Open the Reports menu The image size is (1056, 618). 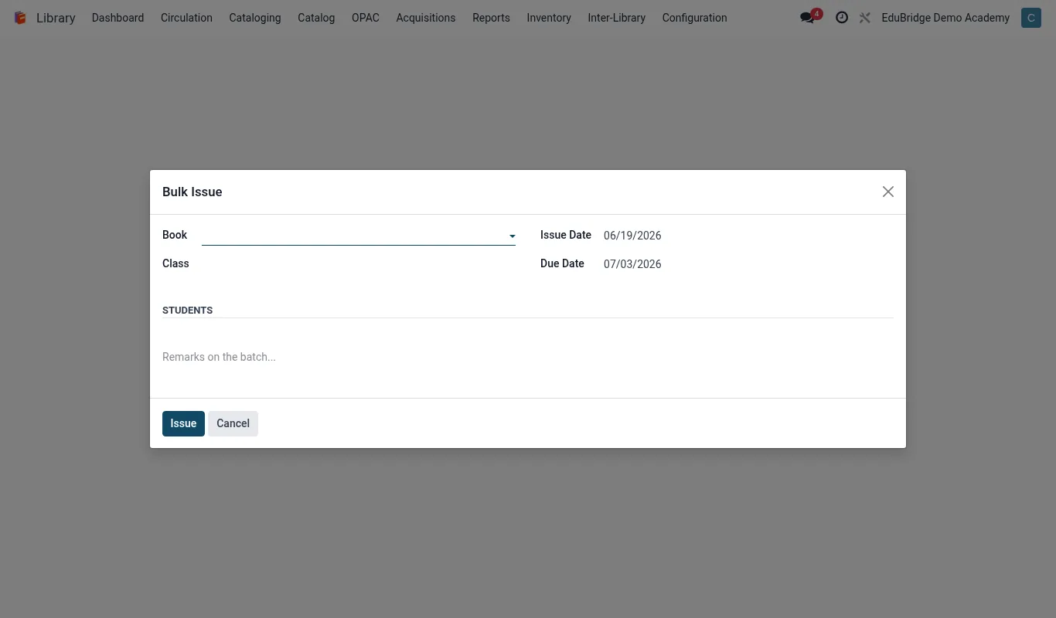(x=491, y=18)
